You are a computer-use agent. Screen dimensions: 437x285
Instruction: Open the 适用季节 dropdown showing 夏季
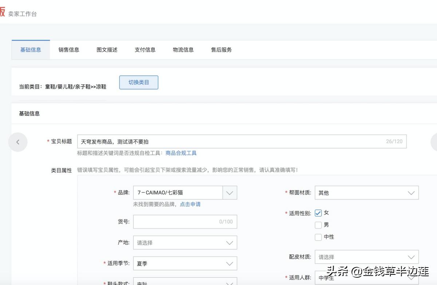(x=229, y=263)
